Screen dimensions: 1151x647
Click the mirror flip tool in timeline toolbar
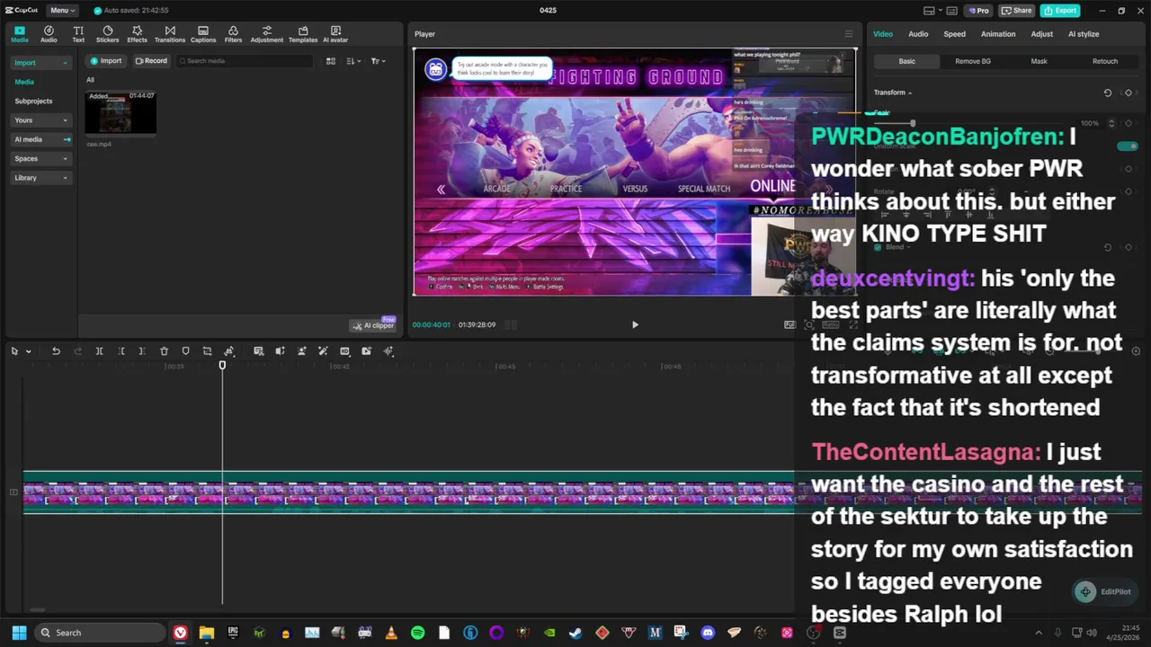(229, 351)
